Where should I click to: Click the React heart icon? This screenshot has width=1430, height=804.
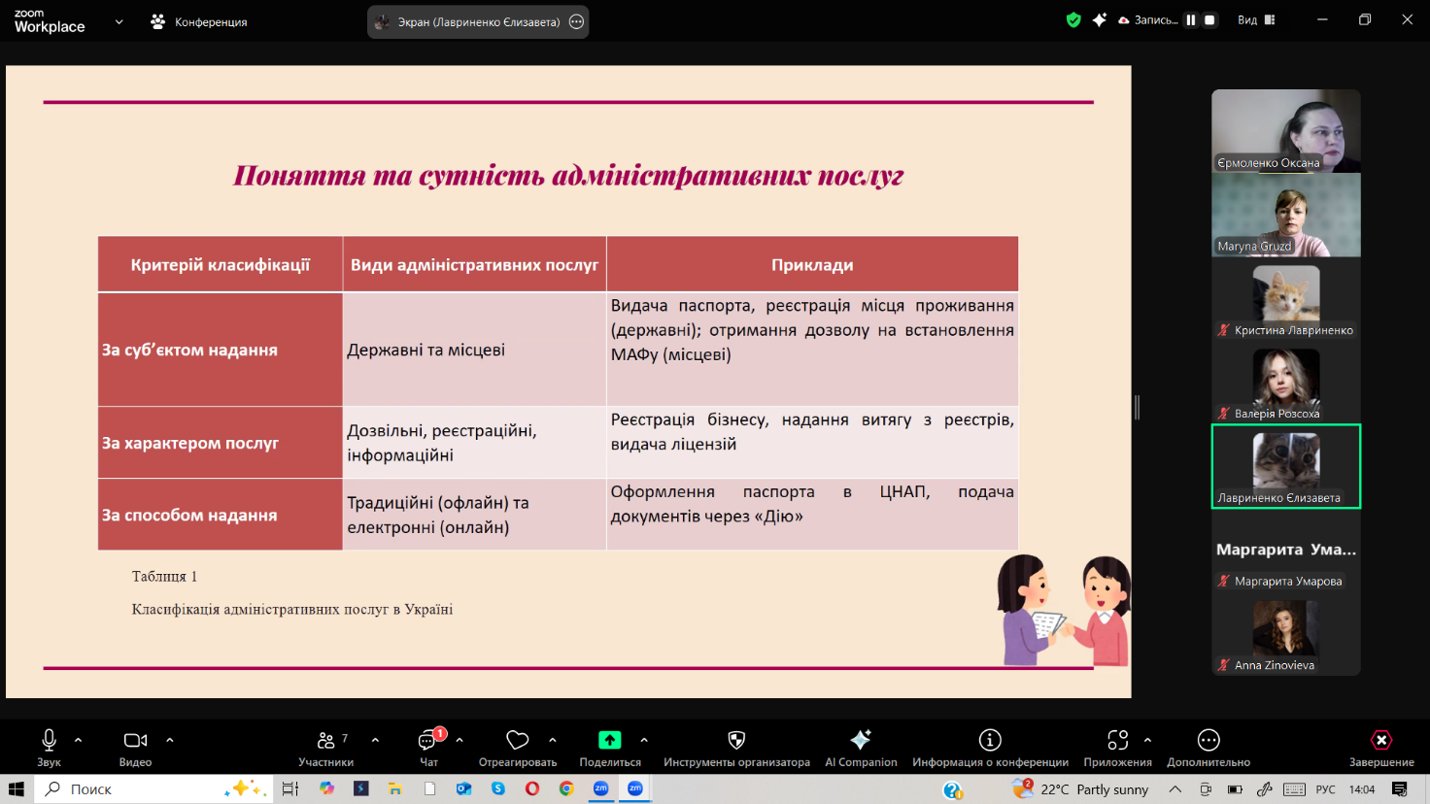pos(517,741)
